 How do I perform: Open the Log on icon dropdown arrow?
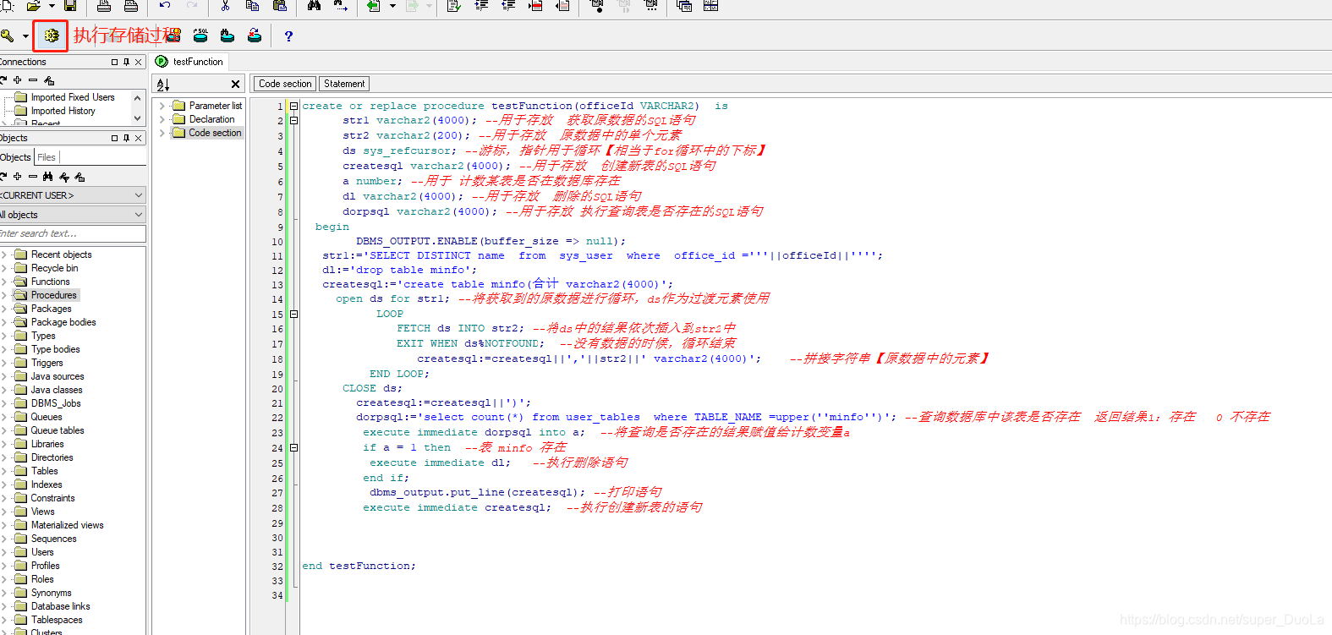[25, 36]
